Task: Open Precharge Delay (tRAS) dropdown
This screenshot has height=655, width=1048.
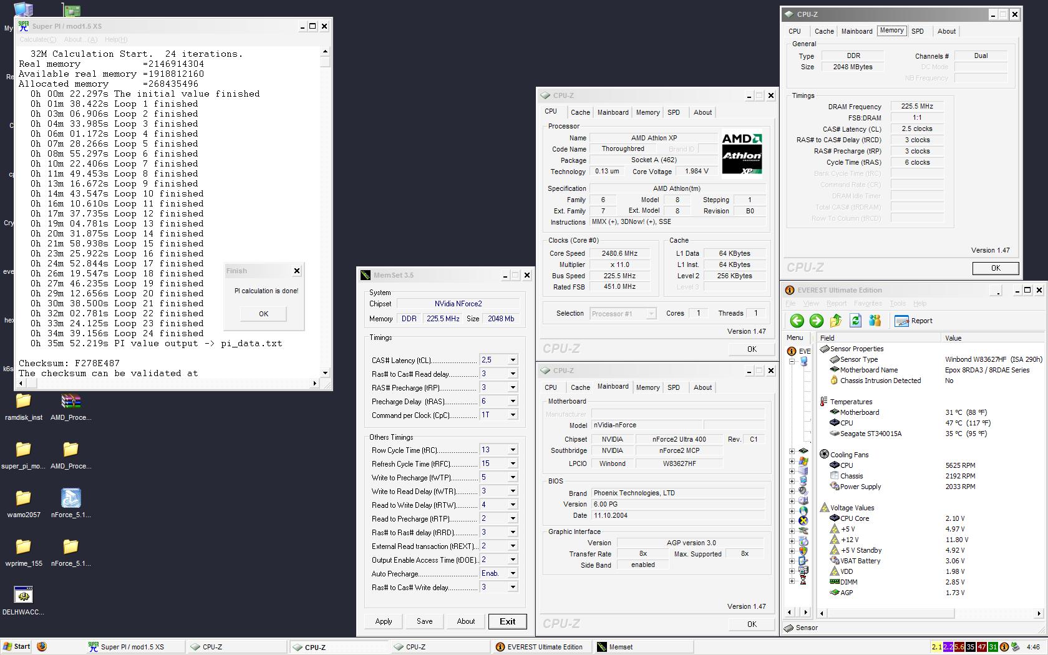Action: click(513, 401)
